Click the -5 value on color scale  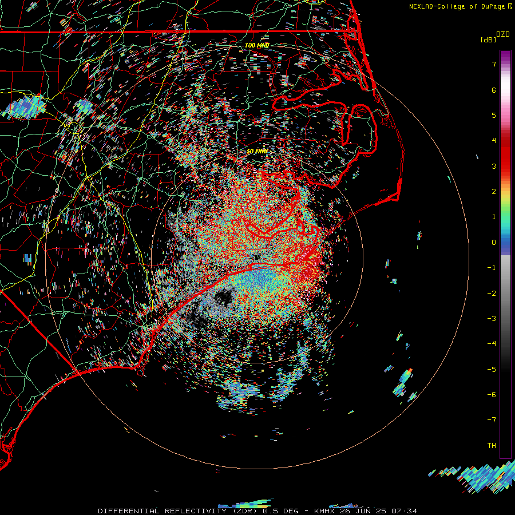point(492,370)
